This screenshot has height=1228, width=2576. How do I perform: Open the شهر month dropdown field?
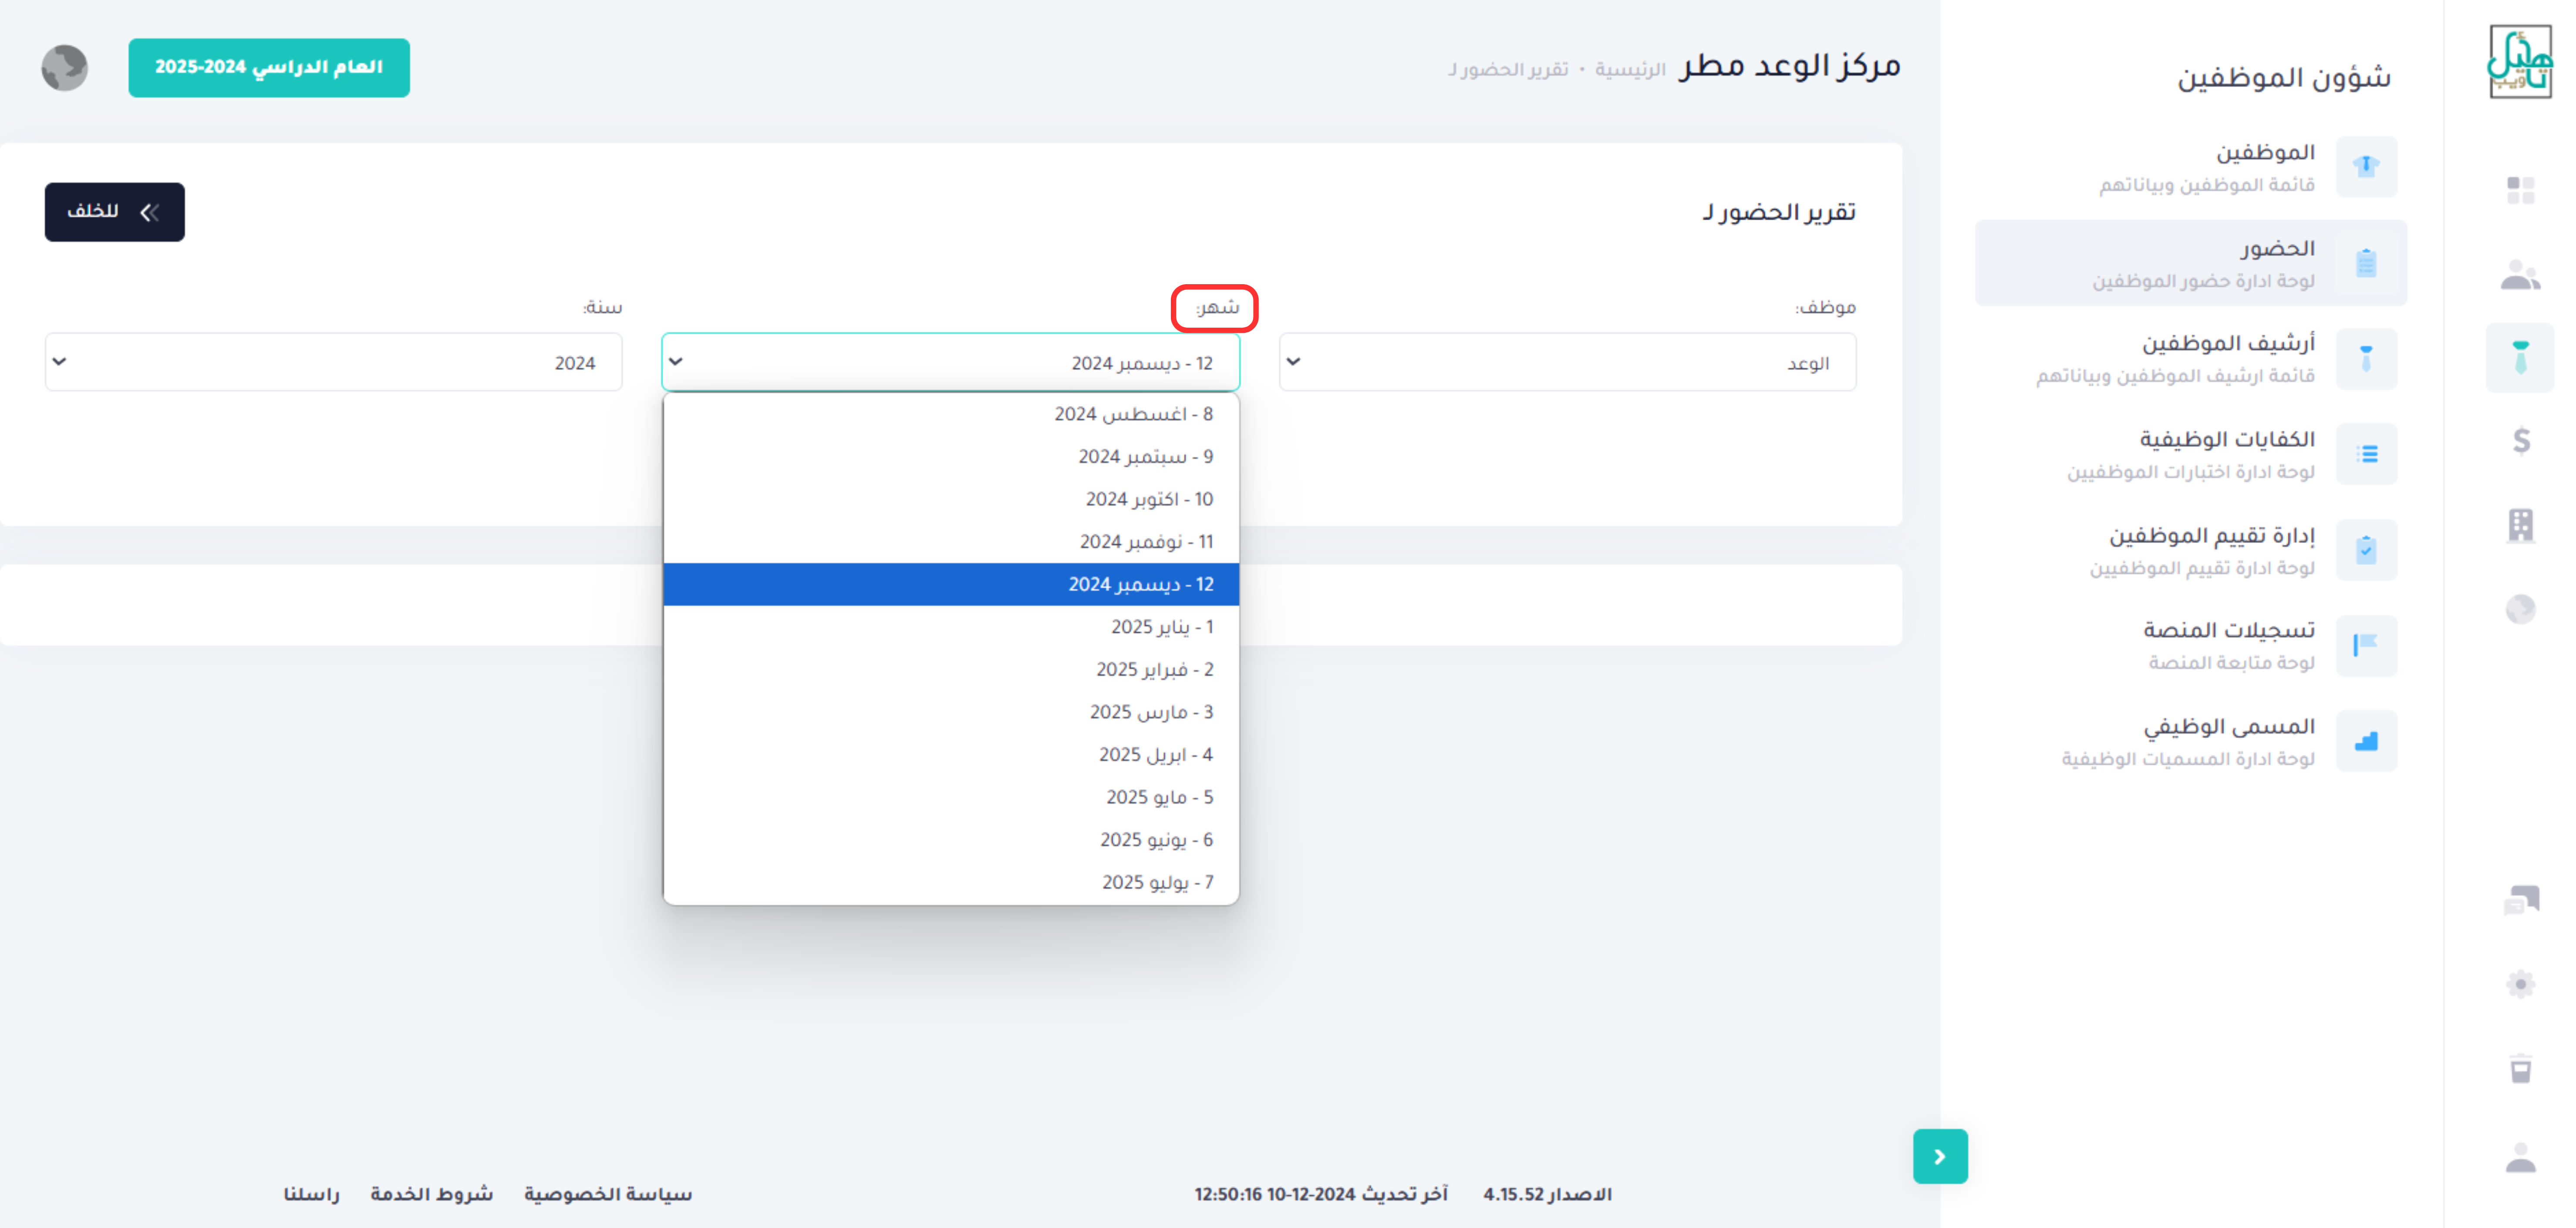(950, 362)
